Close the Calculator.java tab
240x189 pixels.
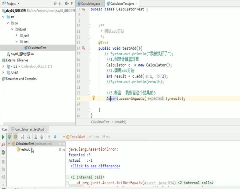point(102,4)
